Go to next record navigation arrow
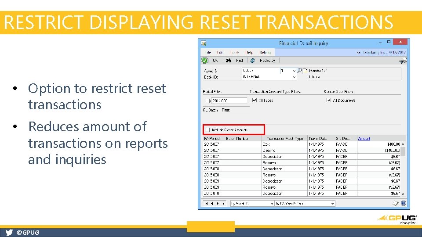Viewport: 422px width, 237px height. 218,204
